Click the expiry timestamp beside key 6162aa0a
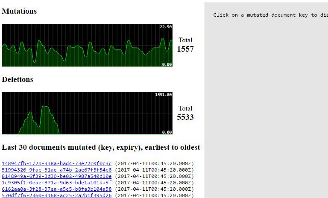328x198 pixels. point(155,189)
